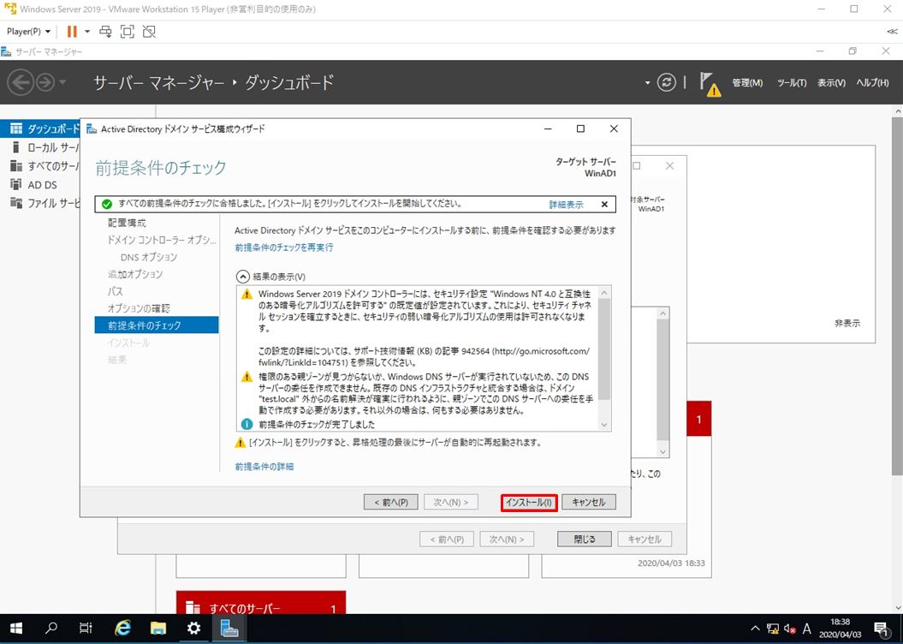This screenshot has width=903, height=644.
Task: Open the ヘルプ(H) menu
Action: tap(872, 83)
